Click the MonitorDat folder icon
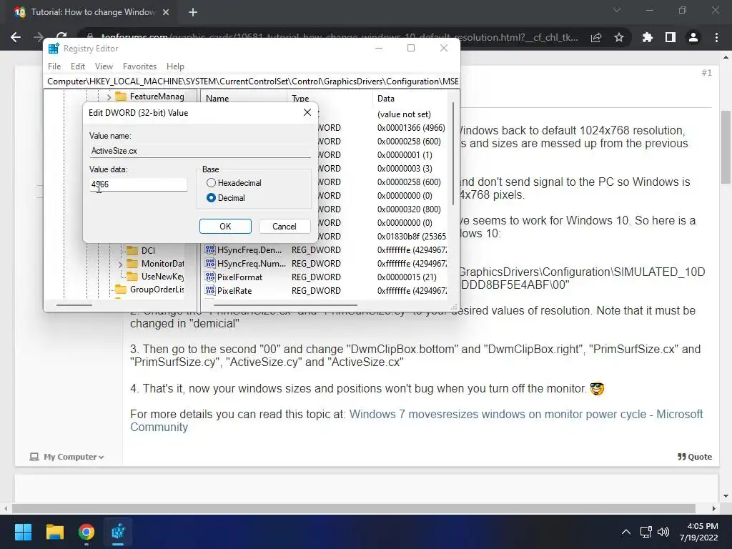732x549 pixels. click(x=132, y=263)
